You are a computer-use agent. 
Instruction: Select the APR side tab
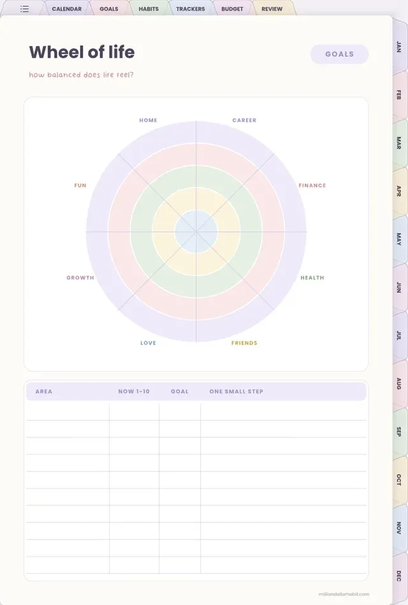[x=399, y=191]
